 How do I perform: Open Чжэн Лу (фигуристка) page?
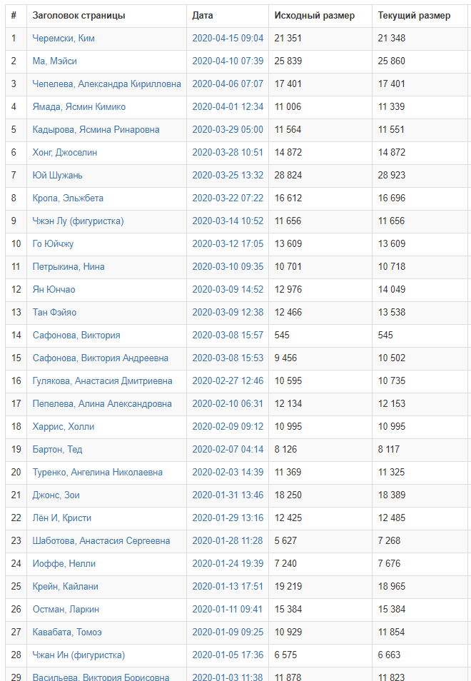78,221
